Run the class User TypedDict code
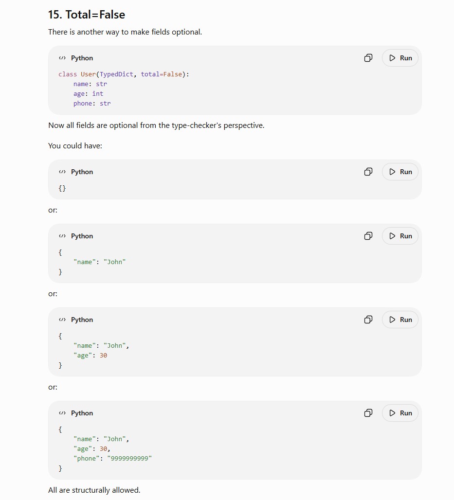The height and width of the screenshot is (500, 454). [x=400, y=58]
